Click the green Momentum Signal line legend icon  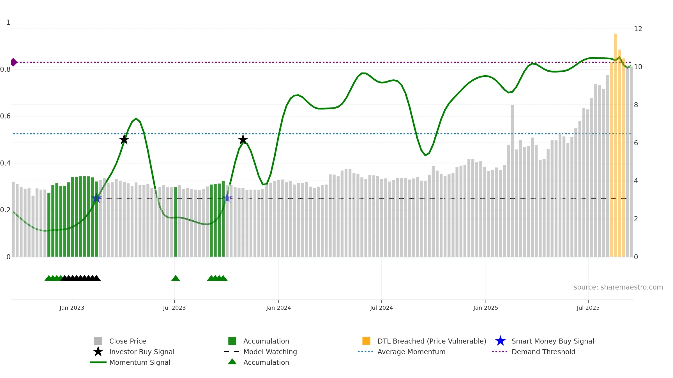coord(98,362)
